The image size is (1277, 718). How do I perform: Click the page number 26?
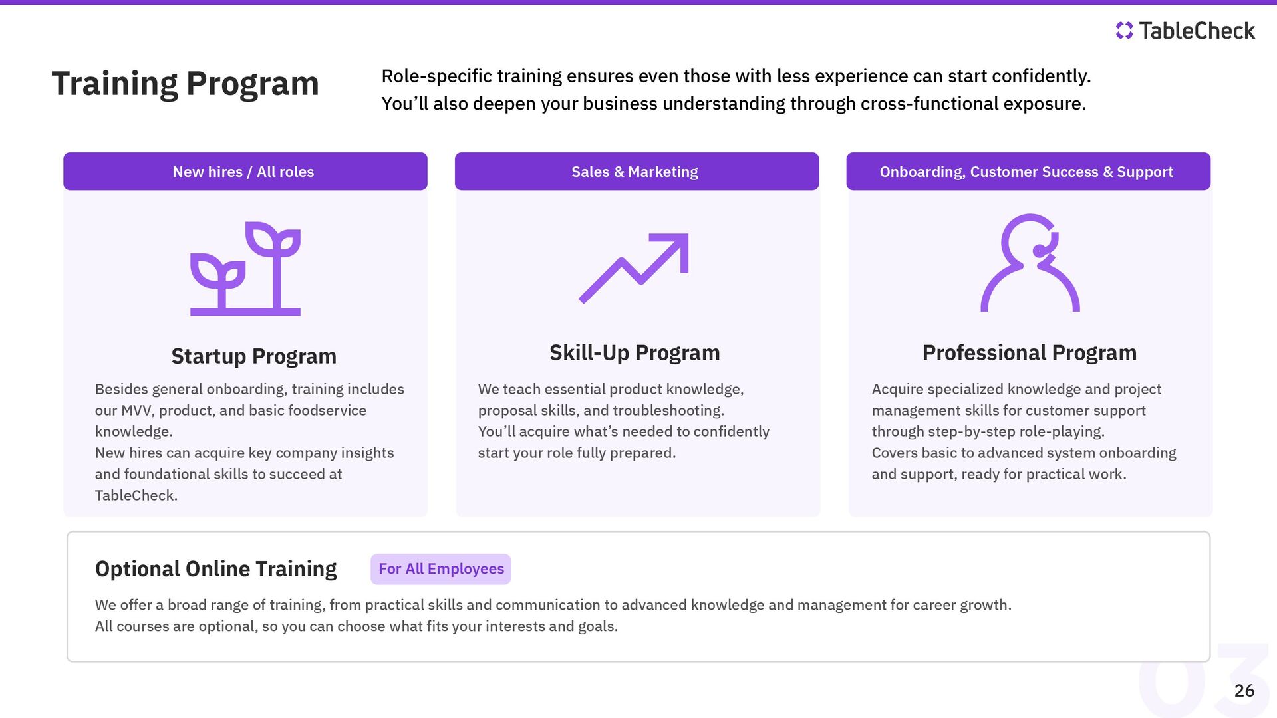[1244, 691]
